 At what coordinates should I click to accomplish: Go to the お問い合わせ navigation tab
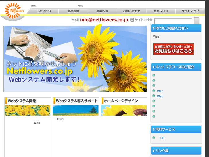pyautogui.click(x=132, y=11)
